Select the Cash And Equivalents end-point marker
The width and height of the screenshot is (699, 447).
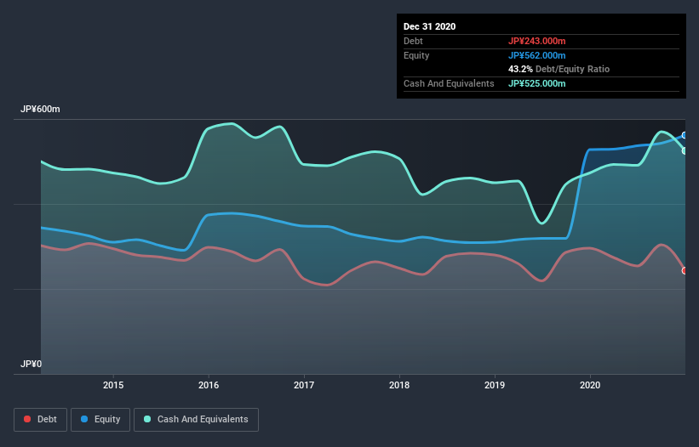[685, 150]
